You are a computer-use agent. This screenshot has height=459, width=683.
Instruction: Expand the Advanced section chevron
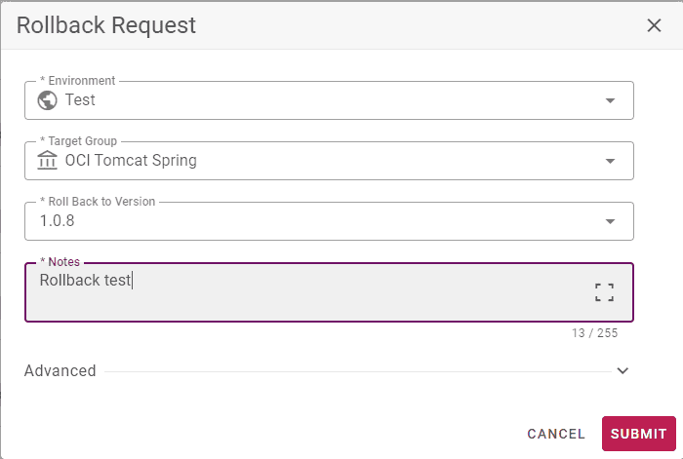623,370
